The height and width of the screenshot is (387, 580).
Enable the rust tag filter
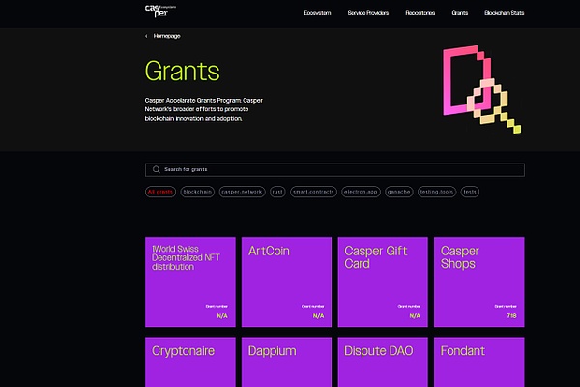pyautogui.click(x=277, y=192)
